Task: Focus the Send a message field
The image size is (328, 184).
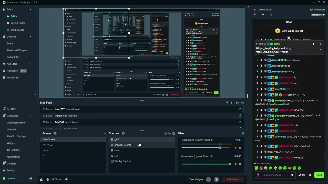Action: (x=275, y=175)
